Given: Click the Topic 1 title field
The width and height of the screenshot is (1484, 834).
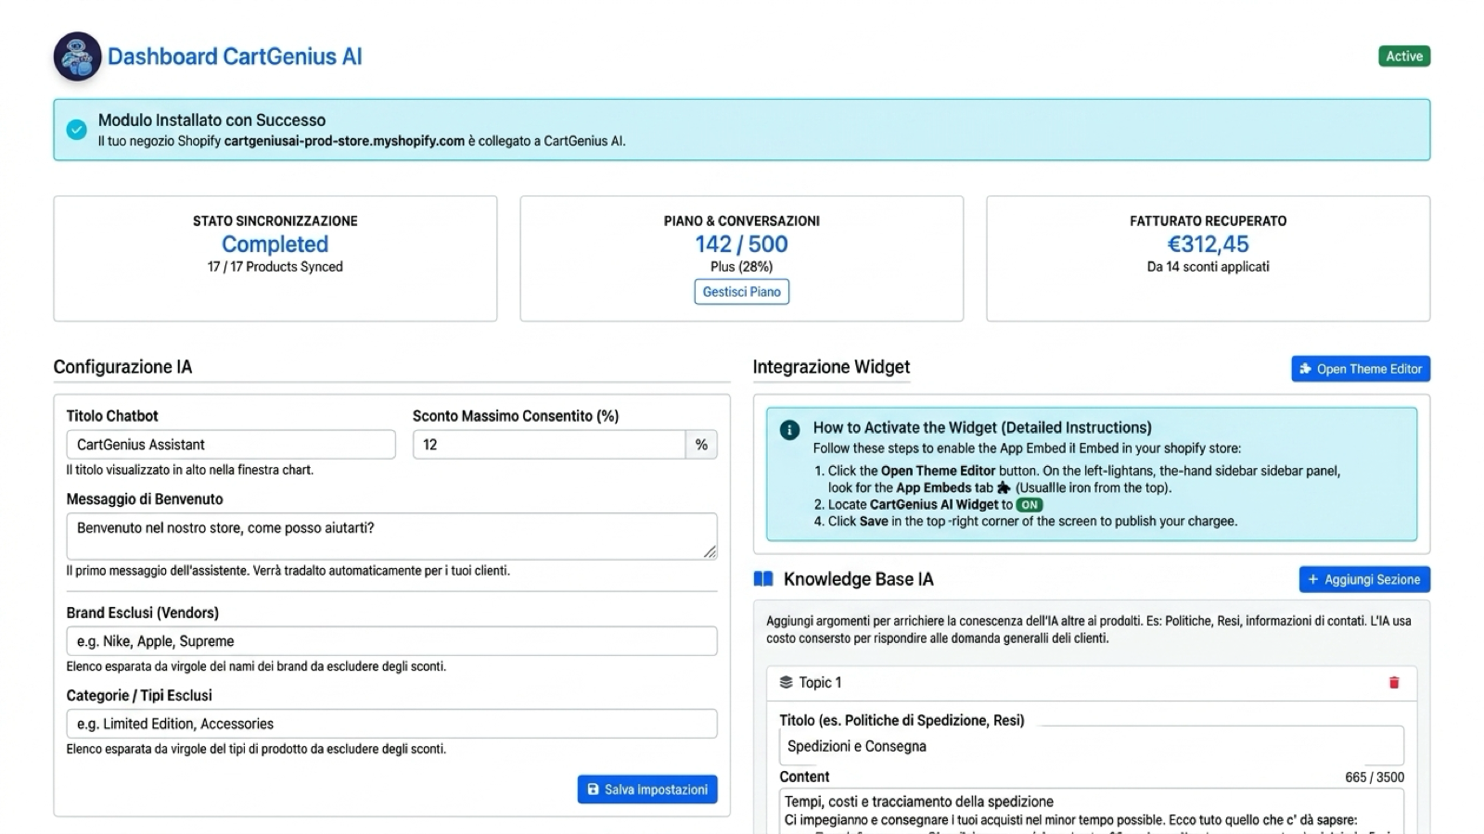Looking at the screenshot, I should 1092,746.
